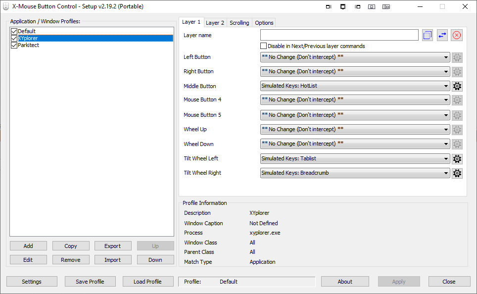477x294 pixels.
Task: Expand the Wheel Up action dropdown
Action: coord(355,130)
